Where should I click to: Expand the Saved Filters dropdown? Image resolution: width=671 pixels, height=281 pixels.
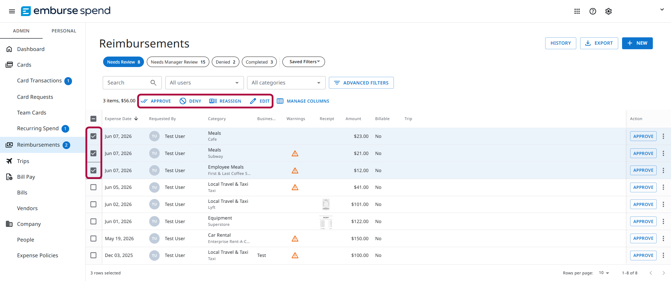(304, 62)
